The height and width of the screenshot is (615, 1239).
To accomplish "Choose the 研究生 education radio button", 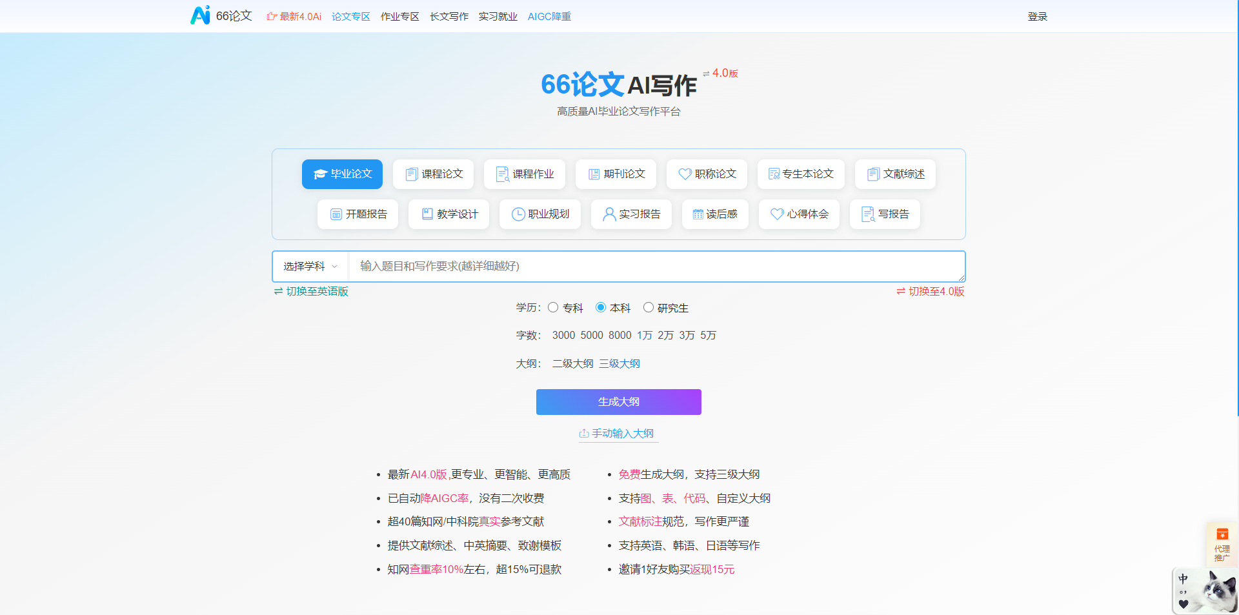I will pyautogui.click(x=649, y=308).
